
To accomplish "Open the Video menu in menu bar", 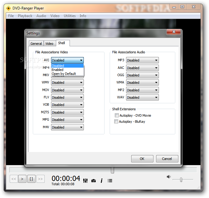I will point(55,16).
